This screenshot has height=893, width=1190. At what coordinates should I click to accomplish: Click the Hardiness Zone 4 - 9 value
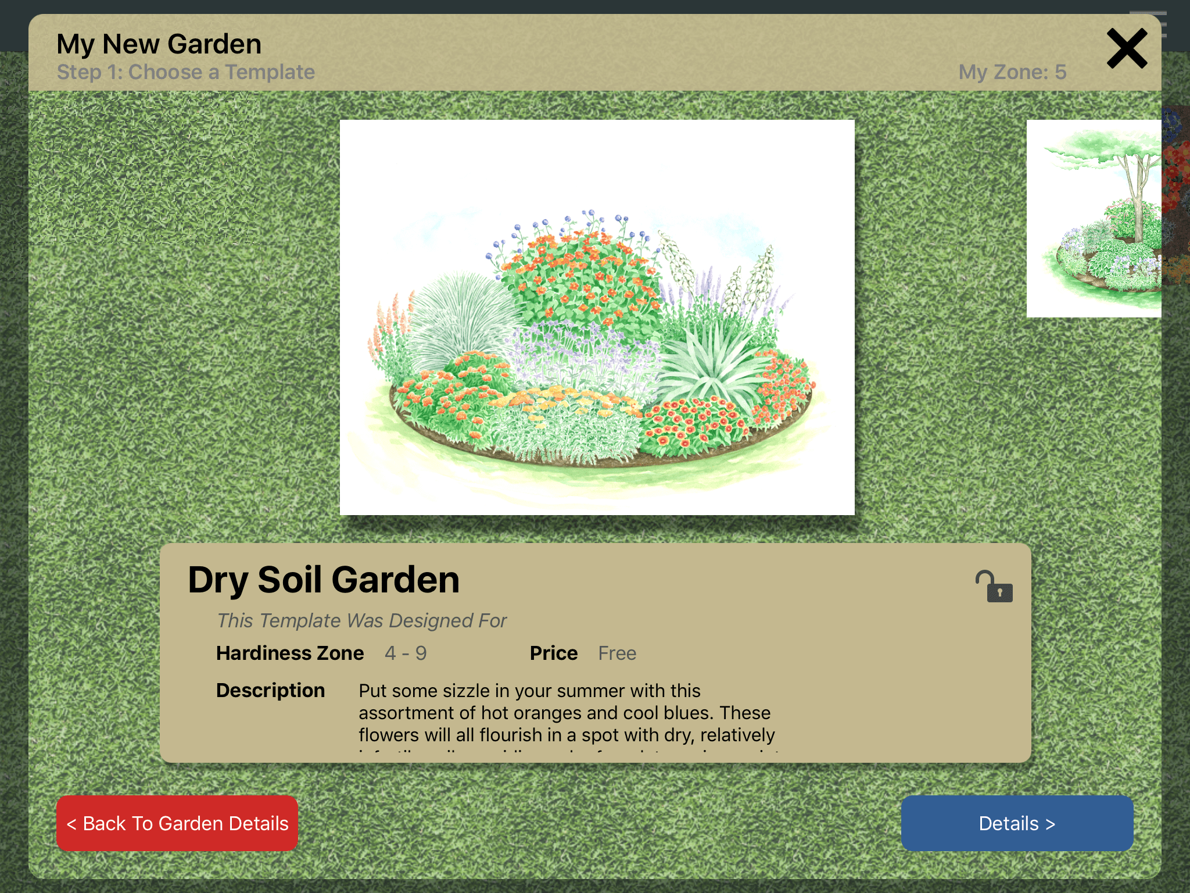click(x=406, y=653)
